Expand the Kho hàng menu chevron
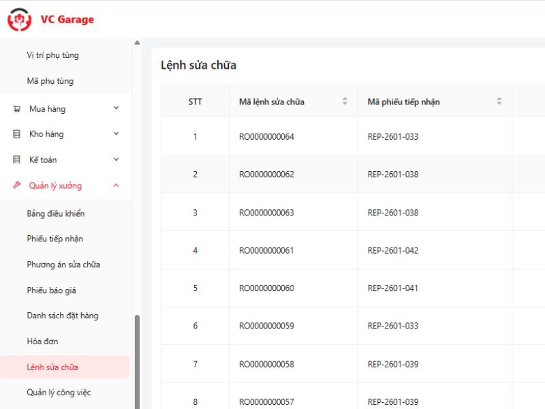This screenshot has width=545, height=409. (116, 134)
